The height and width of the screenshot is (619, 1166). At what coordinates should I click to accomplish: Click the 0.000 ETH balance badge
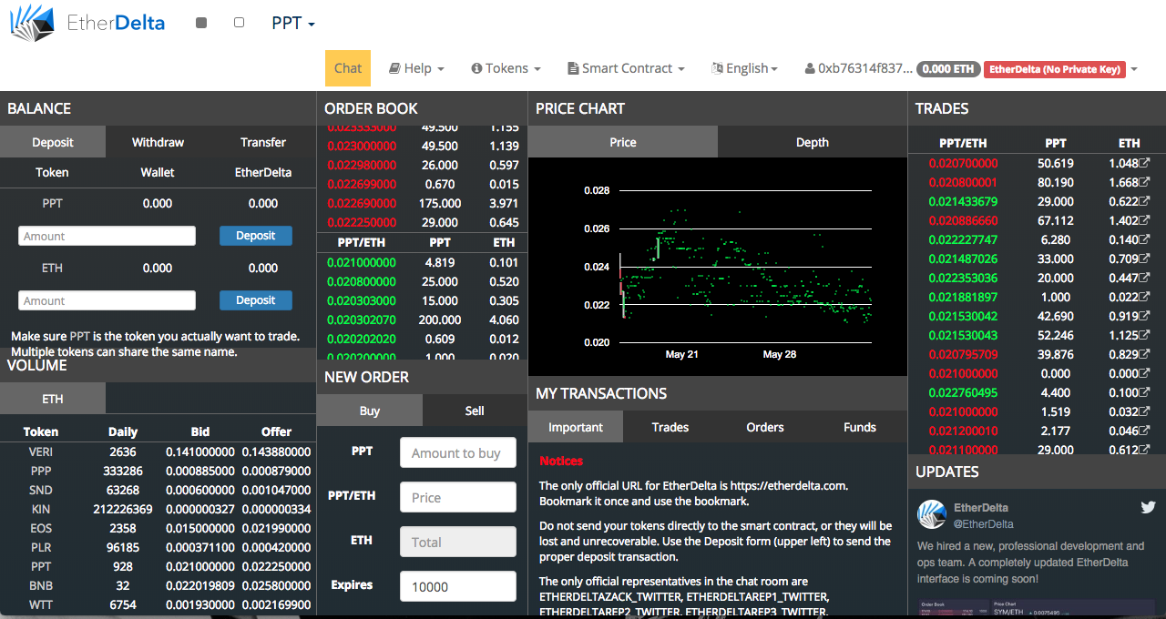947,69
